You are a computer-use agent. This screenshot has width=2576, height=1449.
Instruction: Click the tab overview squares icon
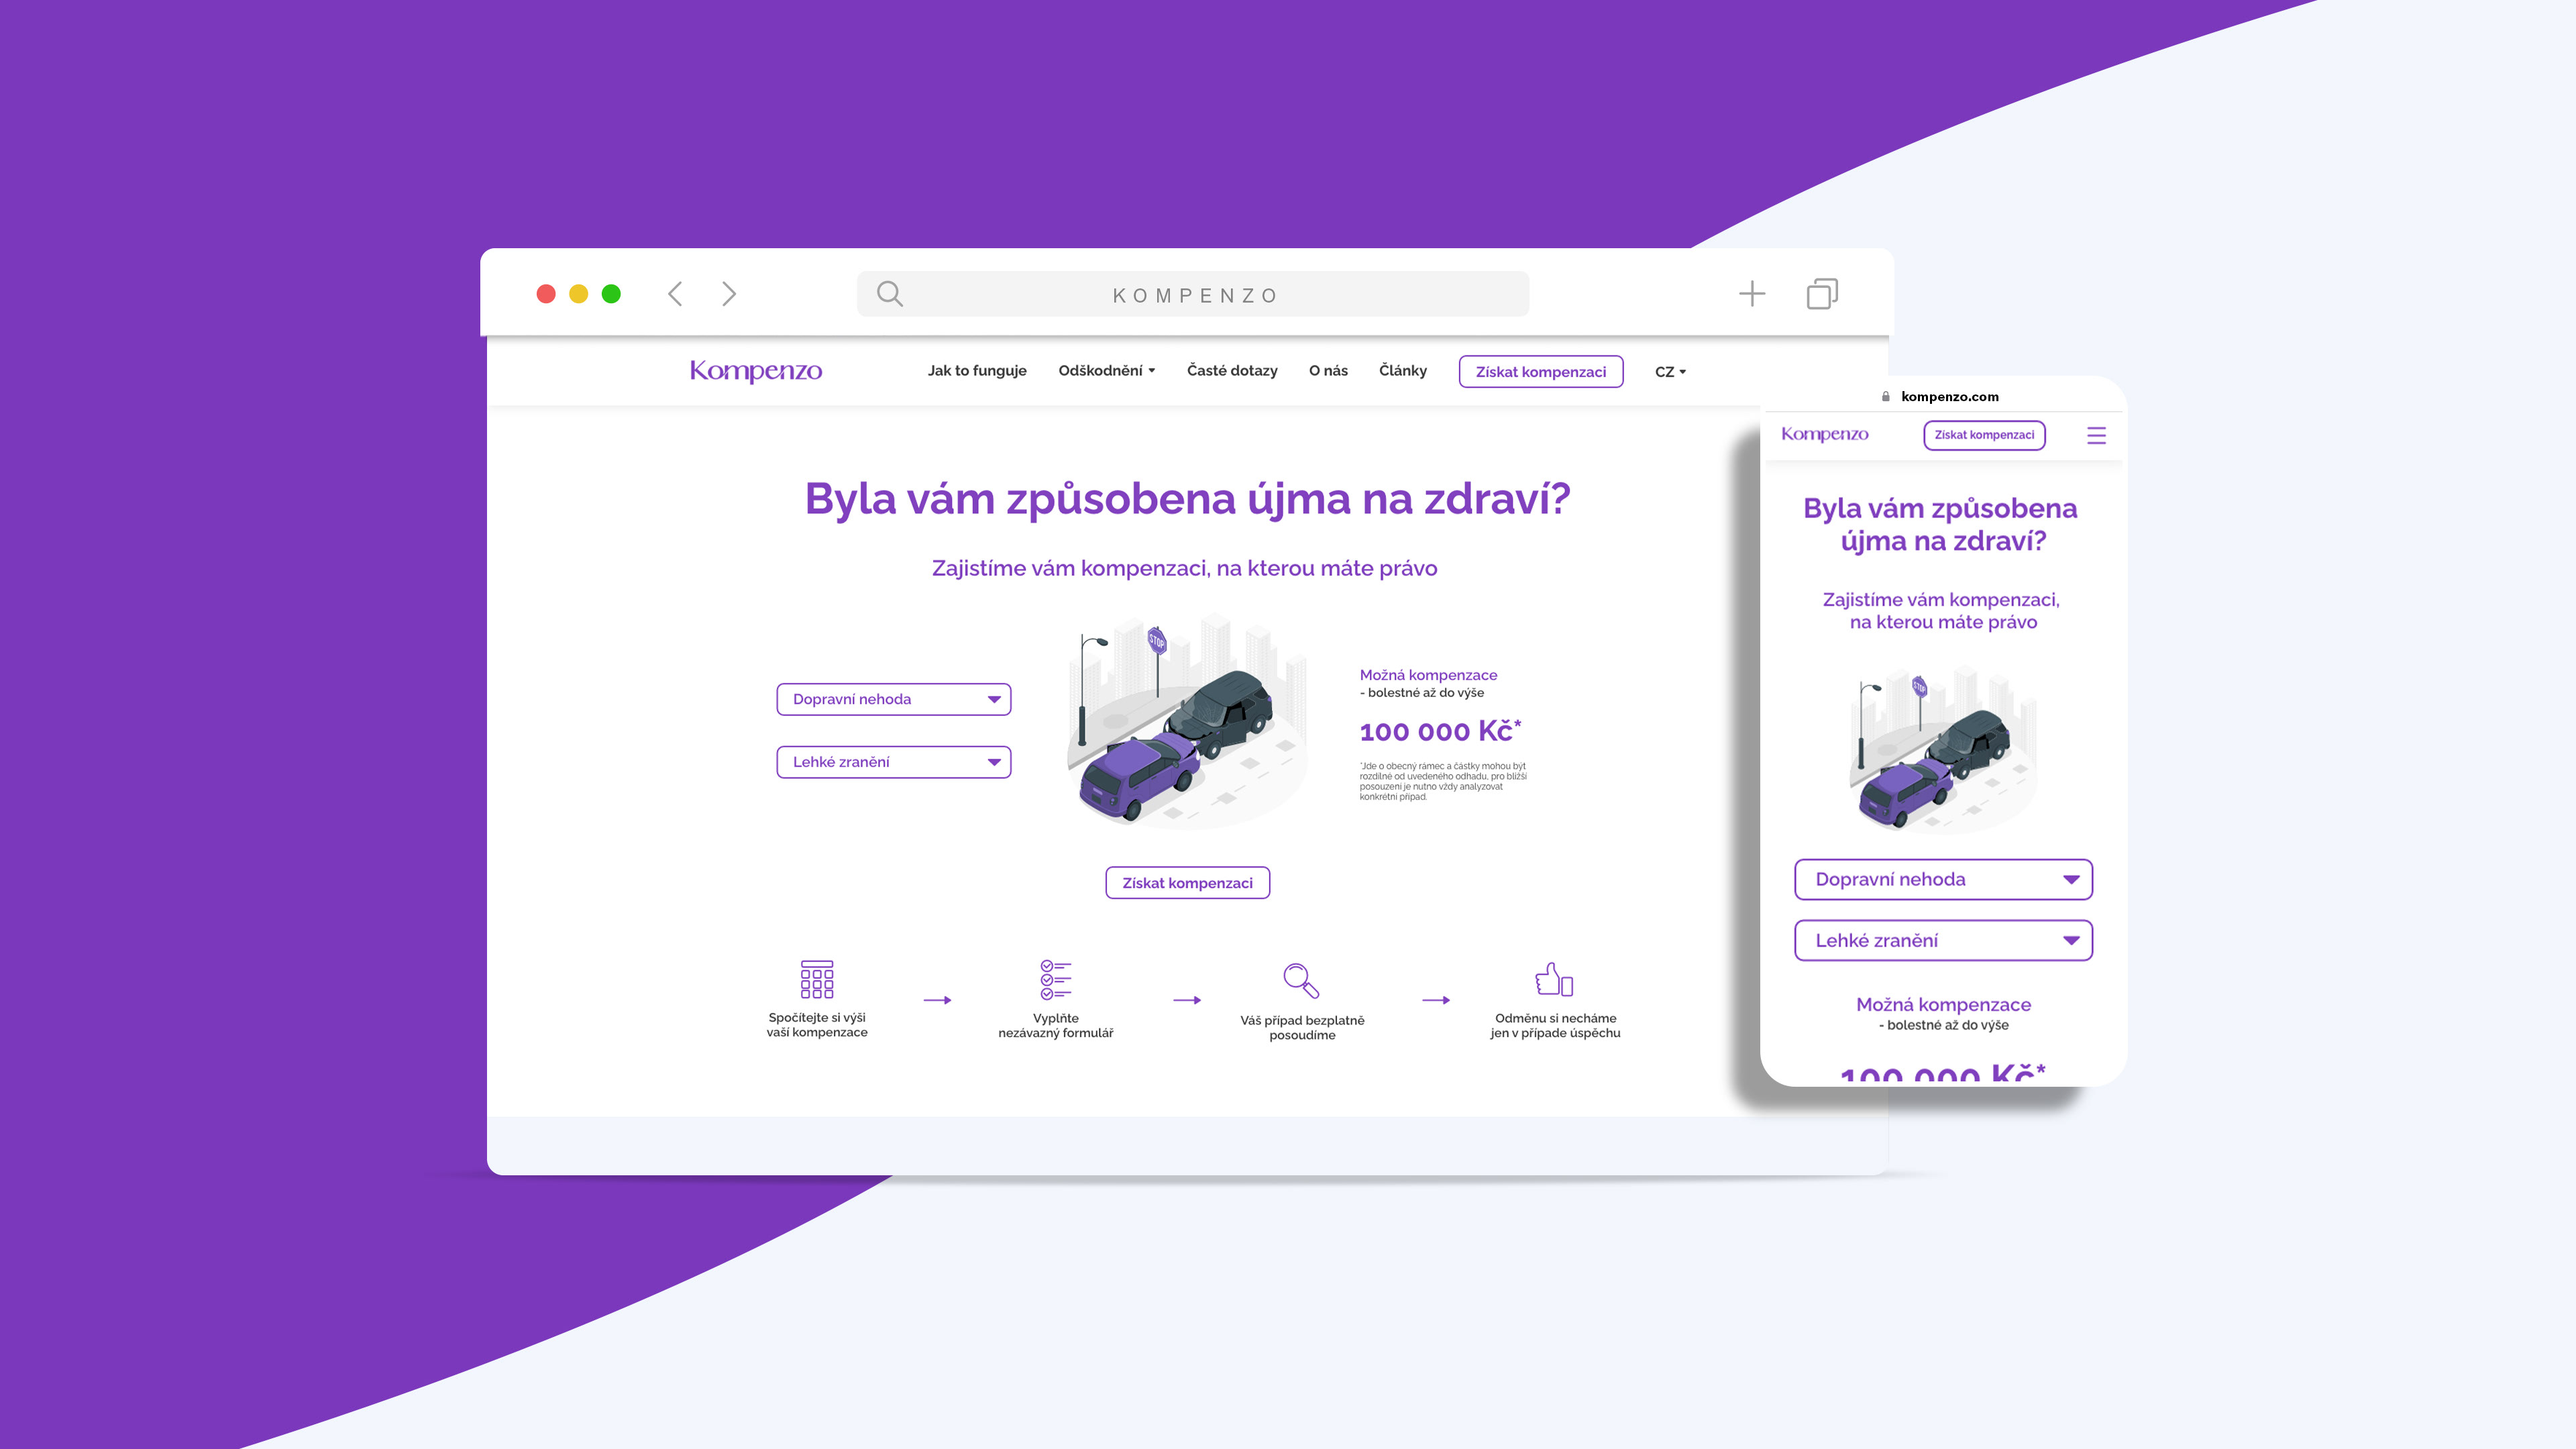(x=1822, y=294)
